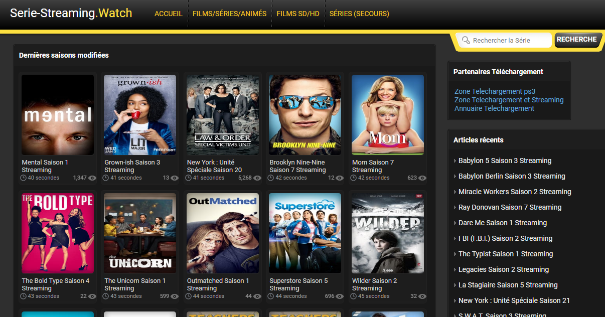Click the eye views icon for Mom Saison 7
This screenshot has height=317, width=605.
pos(422,178)
